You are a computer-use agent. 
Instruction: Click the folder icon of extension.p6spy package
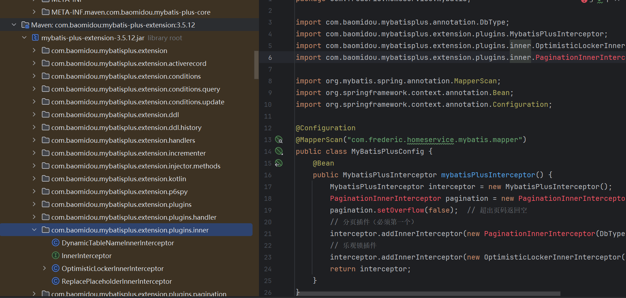click(46, 192)
